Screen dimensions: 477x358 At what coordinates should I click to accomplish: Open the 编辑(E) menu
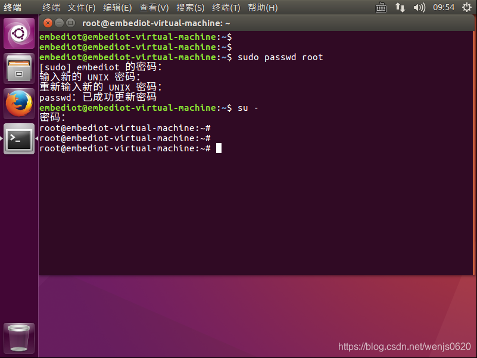tap(117, 8)
